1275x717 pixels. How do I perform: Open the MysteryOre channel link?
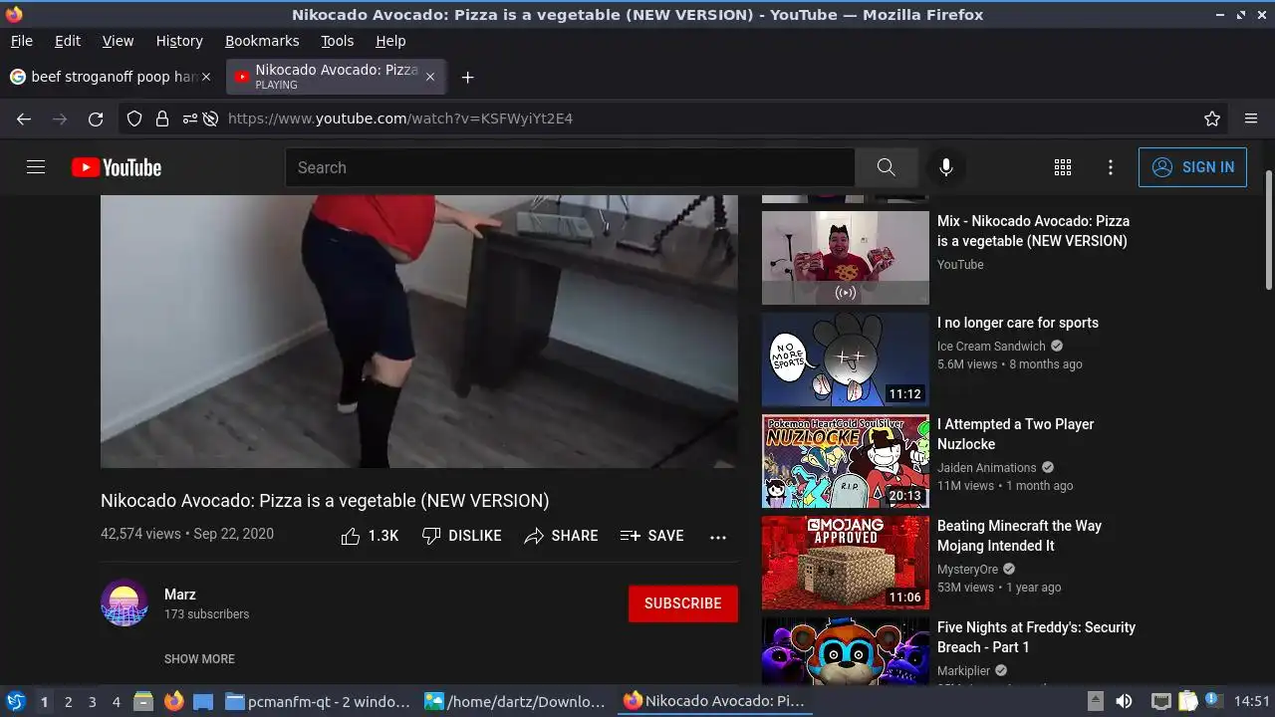click(x=967, y=570)
